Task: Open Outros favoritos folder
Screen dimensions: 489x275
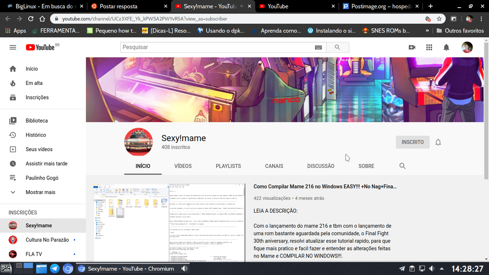Action: 460,31
